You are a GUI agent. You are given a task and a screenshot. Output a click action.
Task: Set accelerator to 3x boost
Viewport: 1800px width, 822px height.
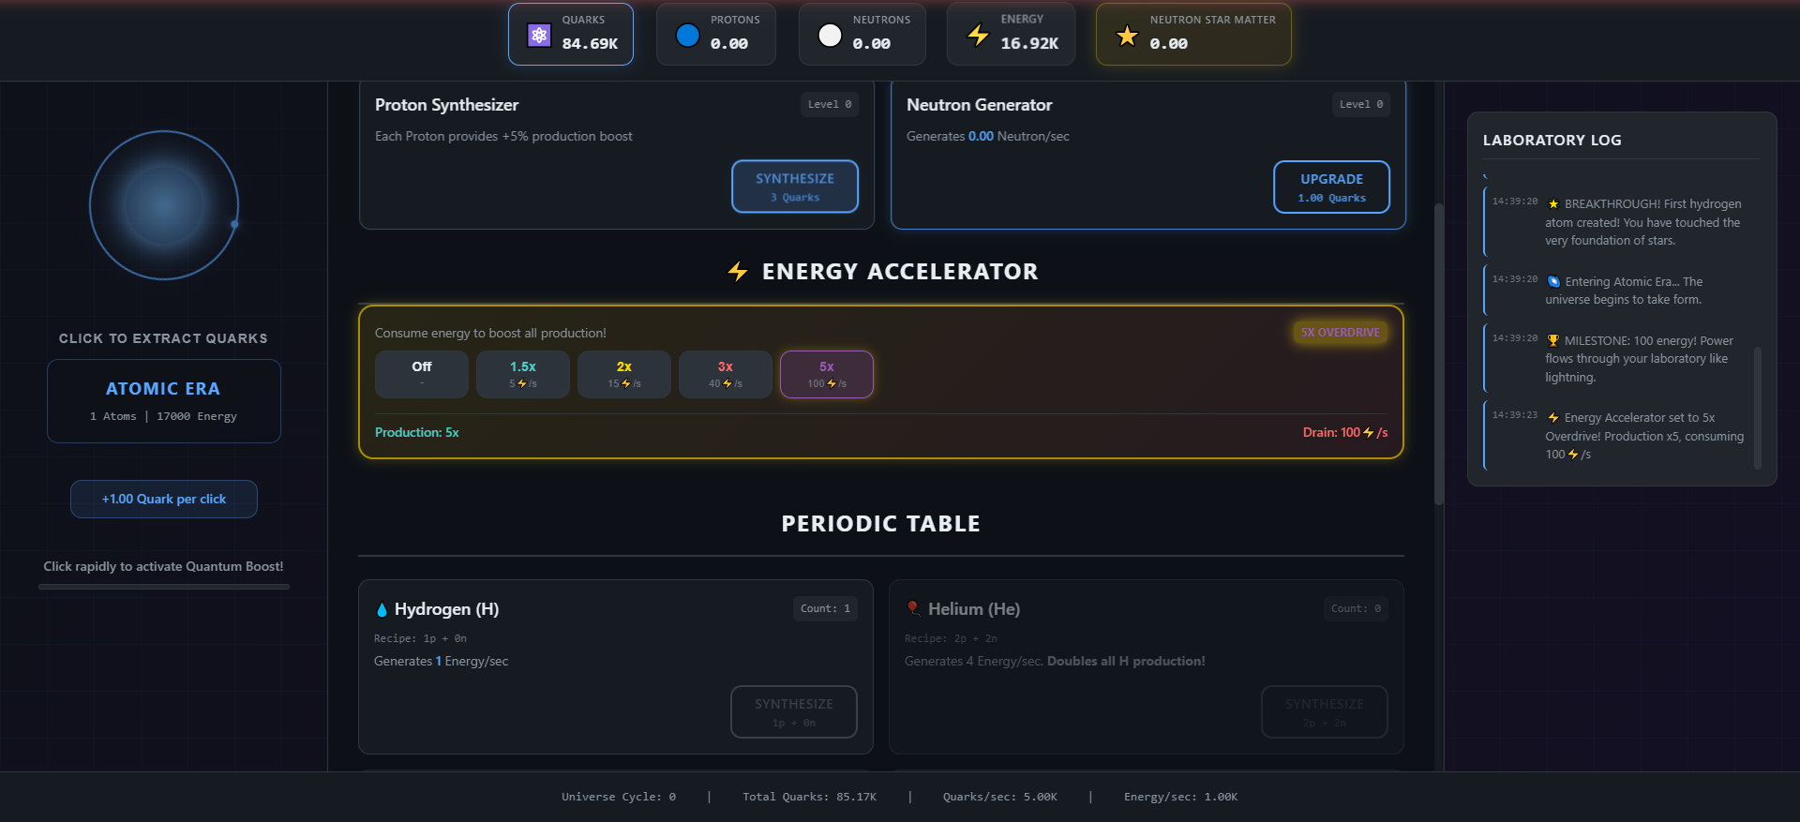tap(726, 374)
